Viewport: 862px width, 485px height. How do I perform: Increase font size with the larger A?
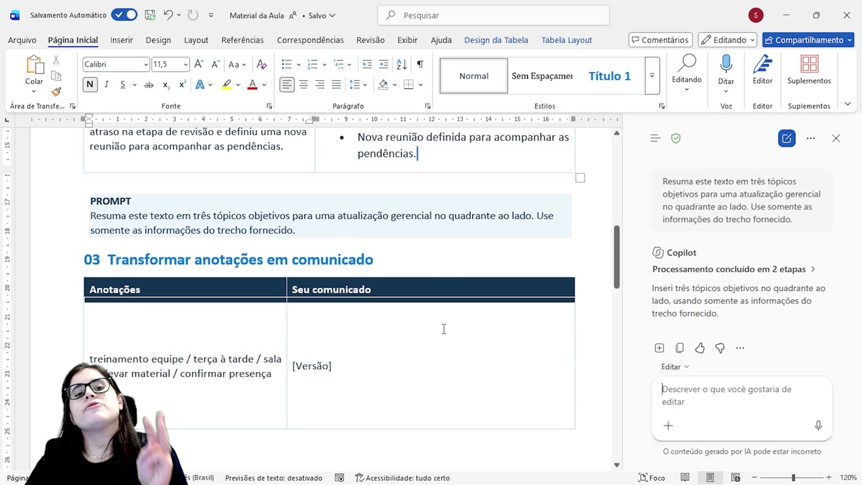[x=199, y=65]
